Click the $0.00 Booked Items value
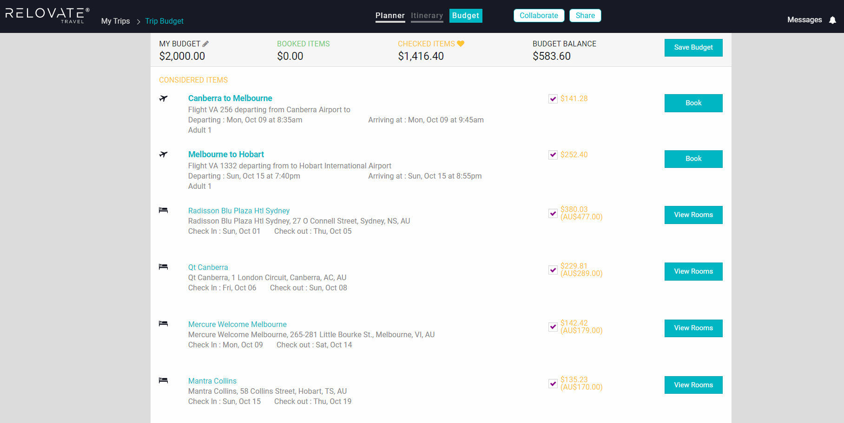The width and height of the screenshot is (844, 423). [290, 56]
